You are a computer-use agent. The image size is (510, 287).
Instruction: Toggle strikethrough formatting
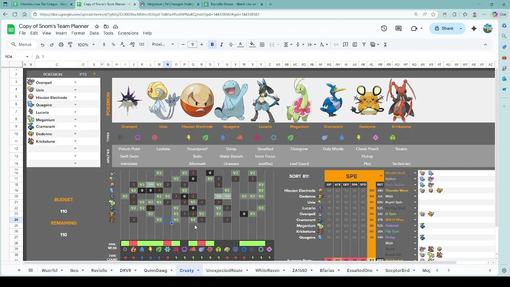[x=231, y=45]
